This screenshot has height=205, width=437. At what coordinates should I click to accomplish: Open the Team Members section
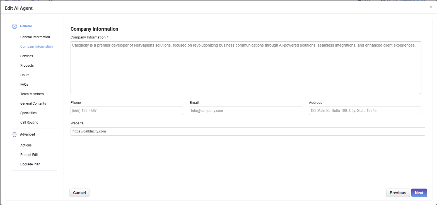pos(32,94)
